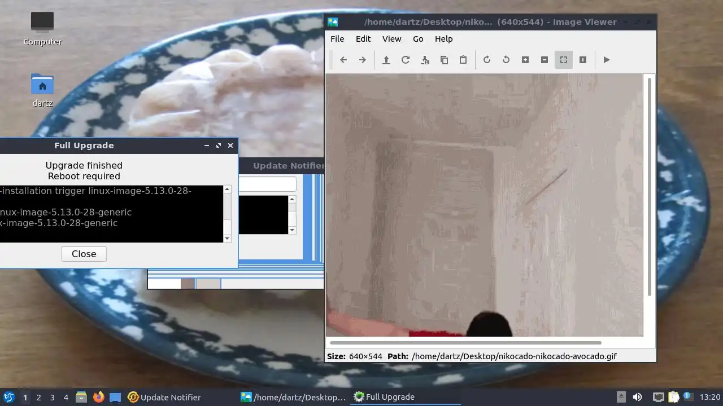Paste image from clipboard
The width and height of the screenshot is (723, 406).
463,60
